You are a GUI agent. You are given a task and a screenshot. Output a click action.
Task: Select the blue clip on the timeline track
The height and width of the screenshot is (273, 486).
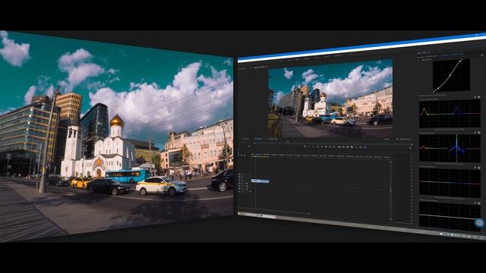point(260,180)
